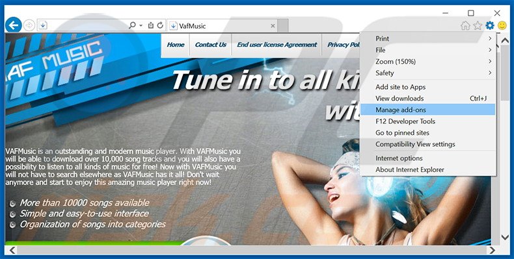This screenshot has width=514, height=259.
Task: Expand the arrow next to Zoom
Action: [490, 62]
